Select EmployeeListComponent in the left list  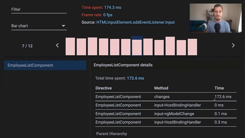45,65
